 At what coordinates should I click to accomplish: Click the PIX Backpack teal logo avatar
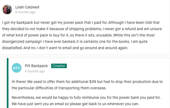point(17,68)
